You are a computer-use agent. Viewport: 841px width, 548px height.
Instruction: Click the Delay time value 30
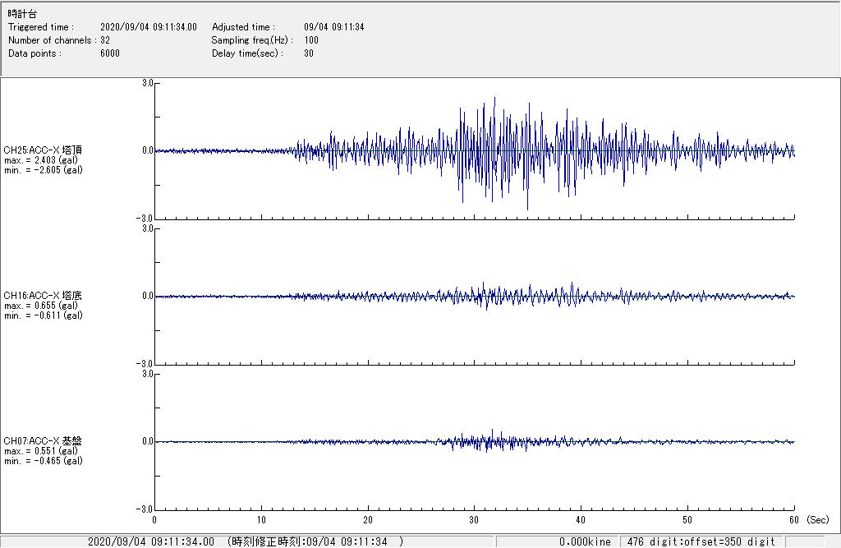pos(309,53)
